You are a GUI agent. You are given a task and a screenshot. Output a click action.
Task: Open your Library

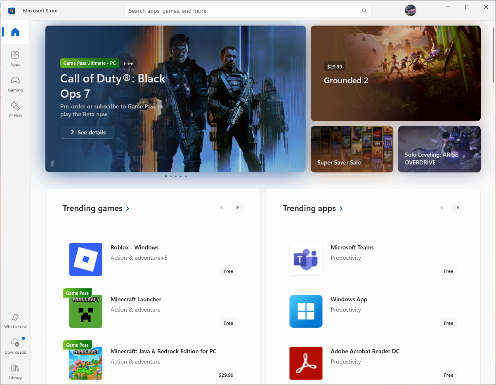pos(15,372)
